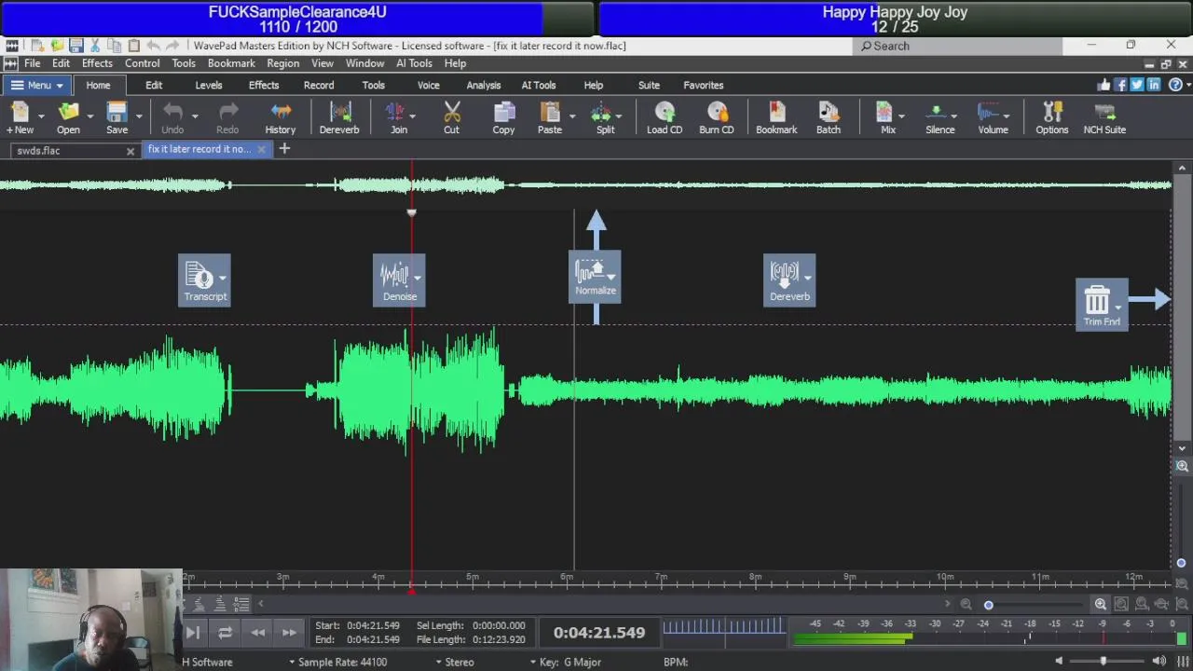Open the Bookmark menu
This screenshot has width=1193, height=671.
(x=231, y=63)
